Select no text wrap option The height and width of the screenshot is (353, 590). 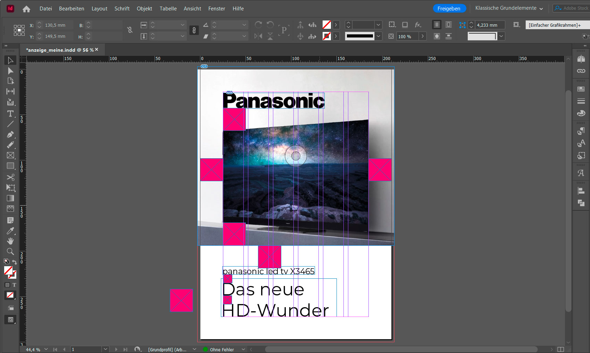(437, 25)
